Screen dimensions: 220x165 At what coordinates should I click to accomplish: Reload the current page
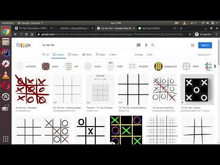pos(26,34)
